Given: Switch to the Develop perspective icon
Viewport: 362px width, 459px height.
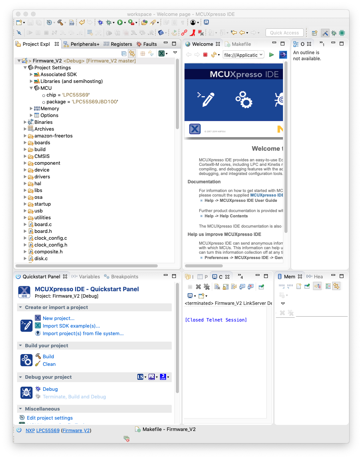Looking at the screenshot, I should (x=325, y=33).
